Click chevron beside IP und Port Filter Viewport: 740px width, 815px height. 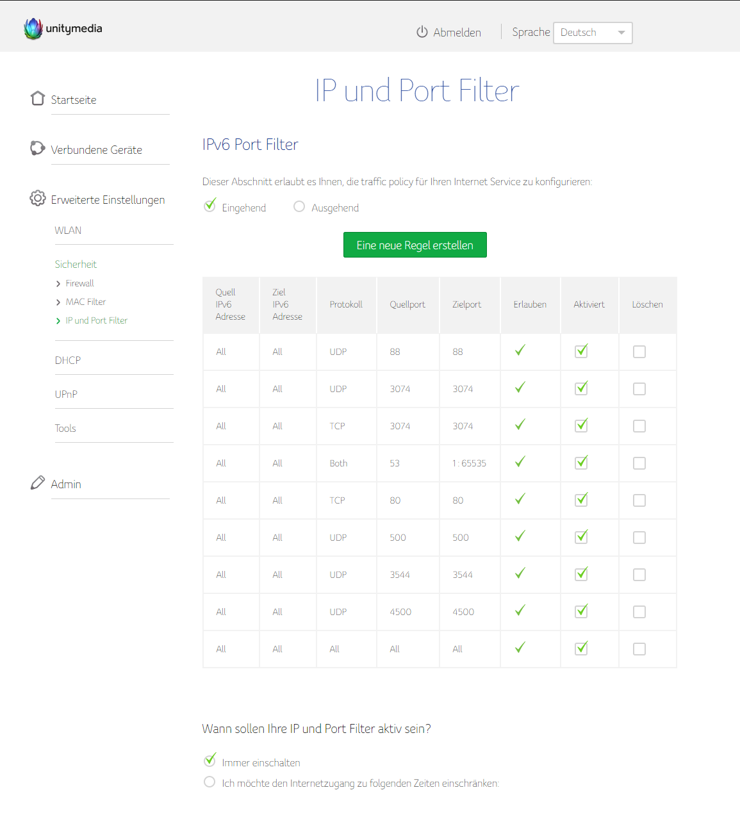58,321
